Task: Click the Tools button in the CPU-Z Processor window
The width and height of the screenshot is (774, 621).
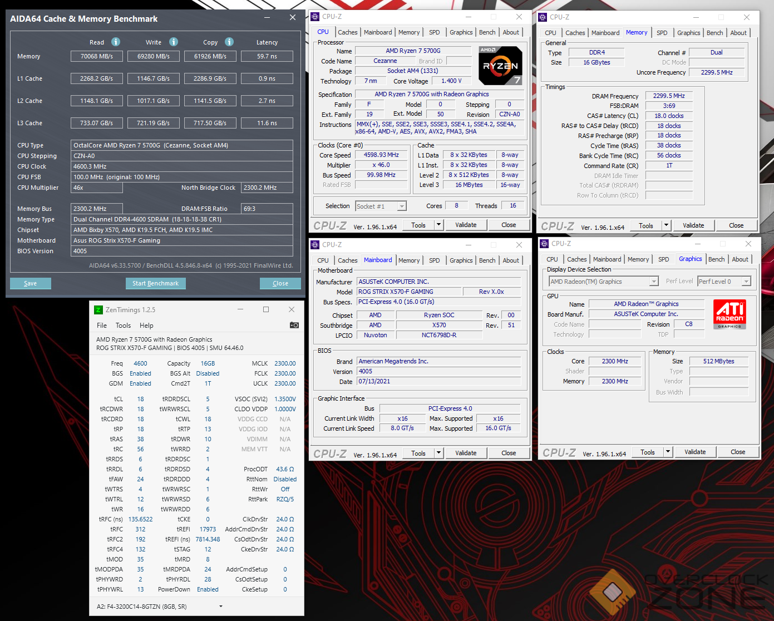Action: point(418,225)
